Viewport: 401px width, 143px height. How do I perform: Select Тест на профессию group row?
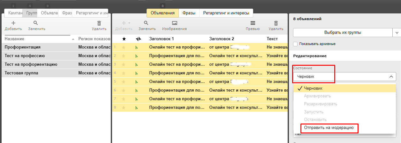coord(56,56)
